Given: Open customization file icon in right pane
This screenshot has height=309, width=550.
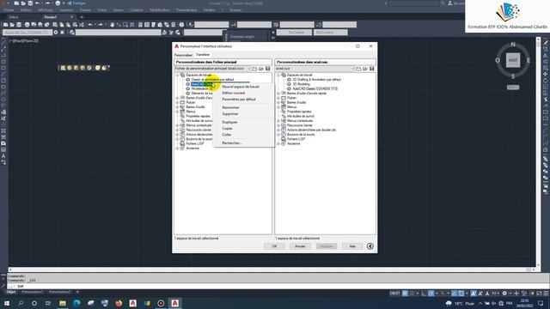Looking at the screenshot, I should [365, 69].
